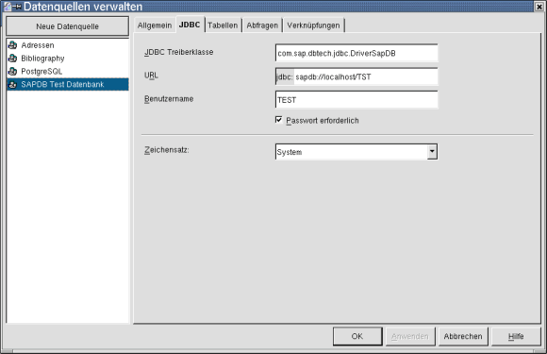Image resolution: width=547 pixels, height=354 pixels.
Task: Click the Abbrechen button
Action: (x=463, y=336)
